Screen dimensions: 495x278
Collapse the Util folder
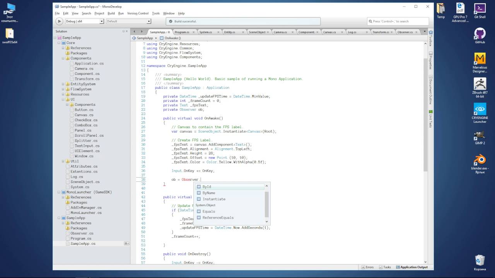pyautogui.click(x=63, y=161)
